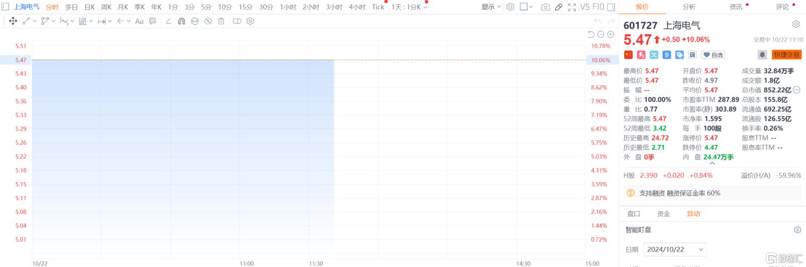Image resolution: width=806 pixels, height=267 pixels.
Task: Click the pink lightning tag icon
Action: [641, 54]
